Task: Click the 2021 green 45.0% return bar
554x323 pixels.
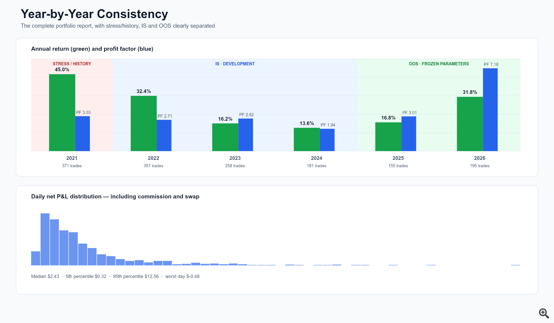Action: click(x=62, y=113)
